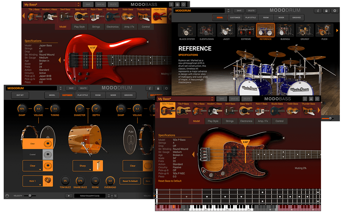Image resolution: width=343 pixels, height=214 pixels.
Task: Toggle the lock in the Japan Bass window
Action: coord(177,5)
